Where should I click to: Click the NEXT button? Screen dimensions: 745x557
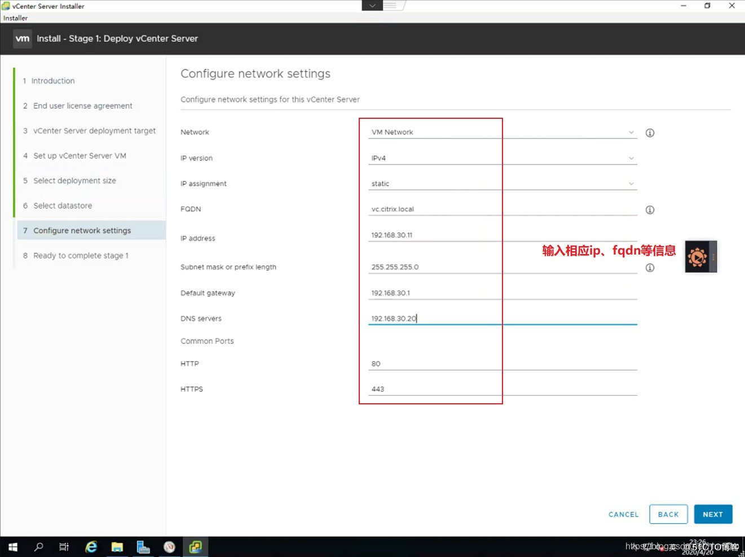click(713, 514)
